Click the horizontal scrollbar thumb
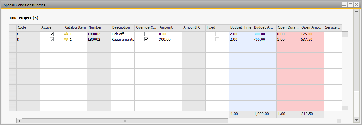The width and height of the screenshot is (362, 125). tap(125, 121)
